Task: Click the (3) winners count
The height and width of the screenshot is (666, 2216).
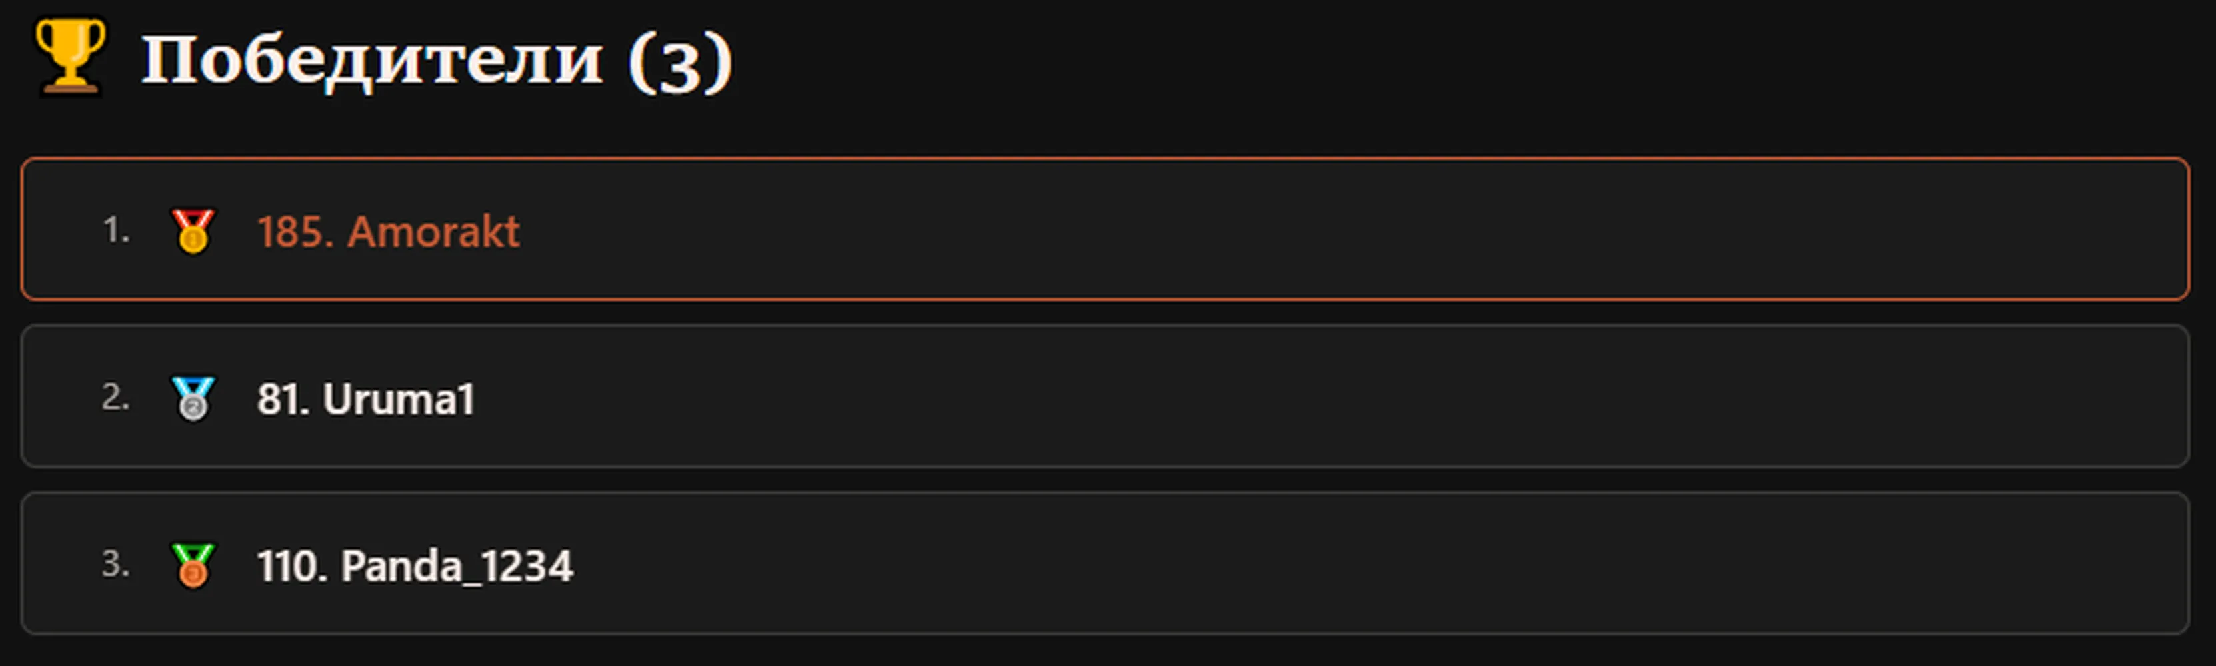Action: pos(679,62)
